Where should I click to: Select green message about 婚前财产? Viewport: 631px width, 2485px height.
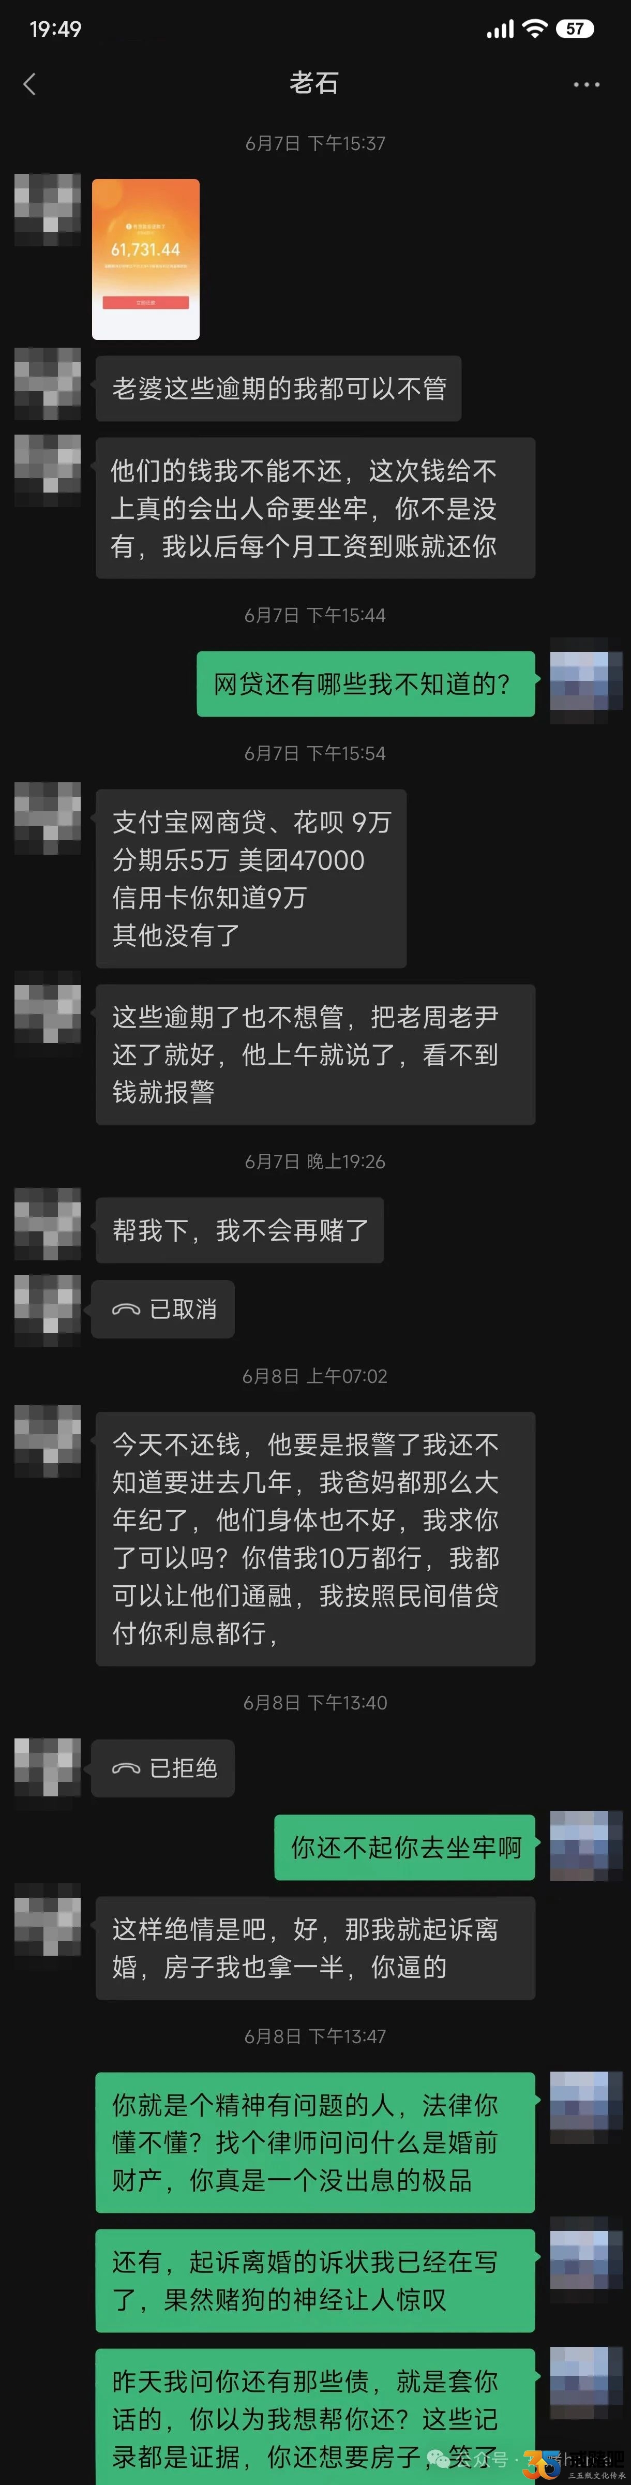(315, 2142)
